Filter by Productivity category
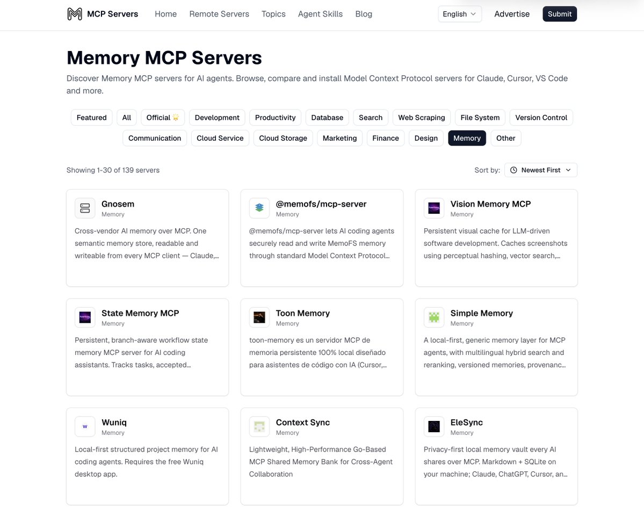644x509 pixels. point(275,118)
